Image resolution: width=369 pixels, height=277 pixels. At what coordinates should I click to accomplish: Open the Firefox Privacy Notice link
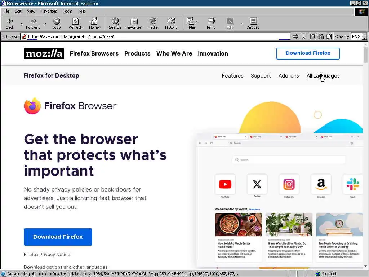47,254
